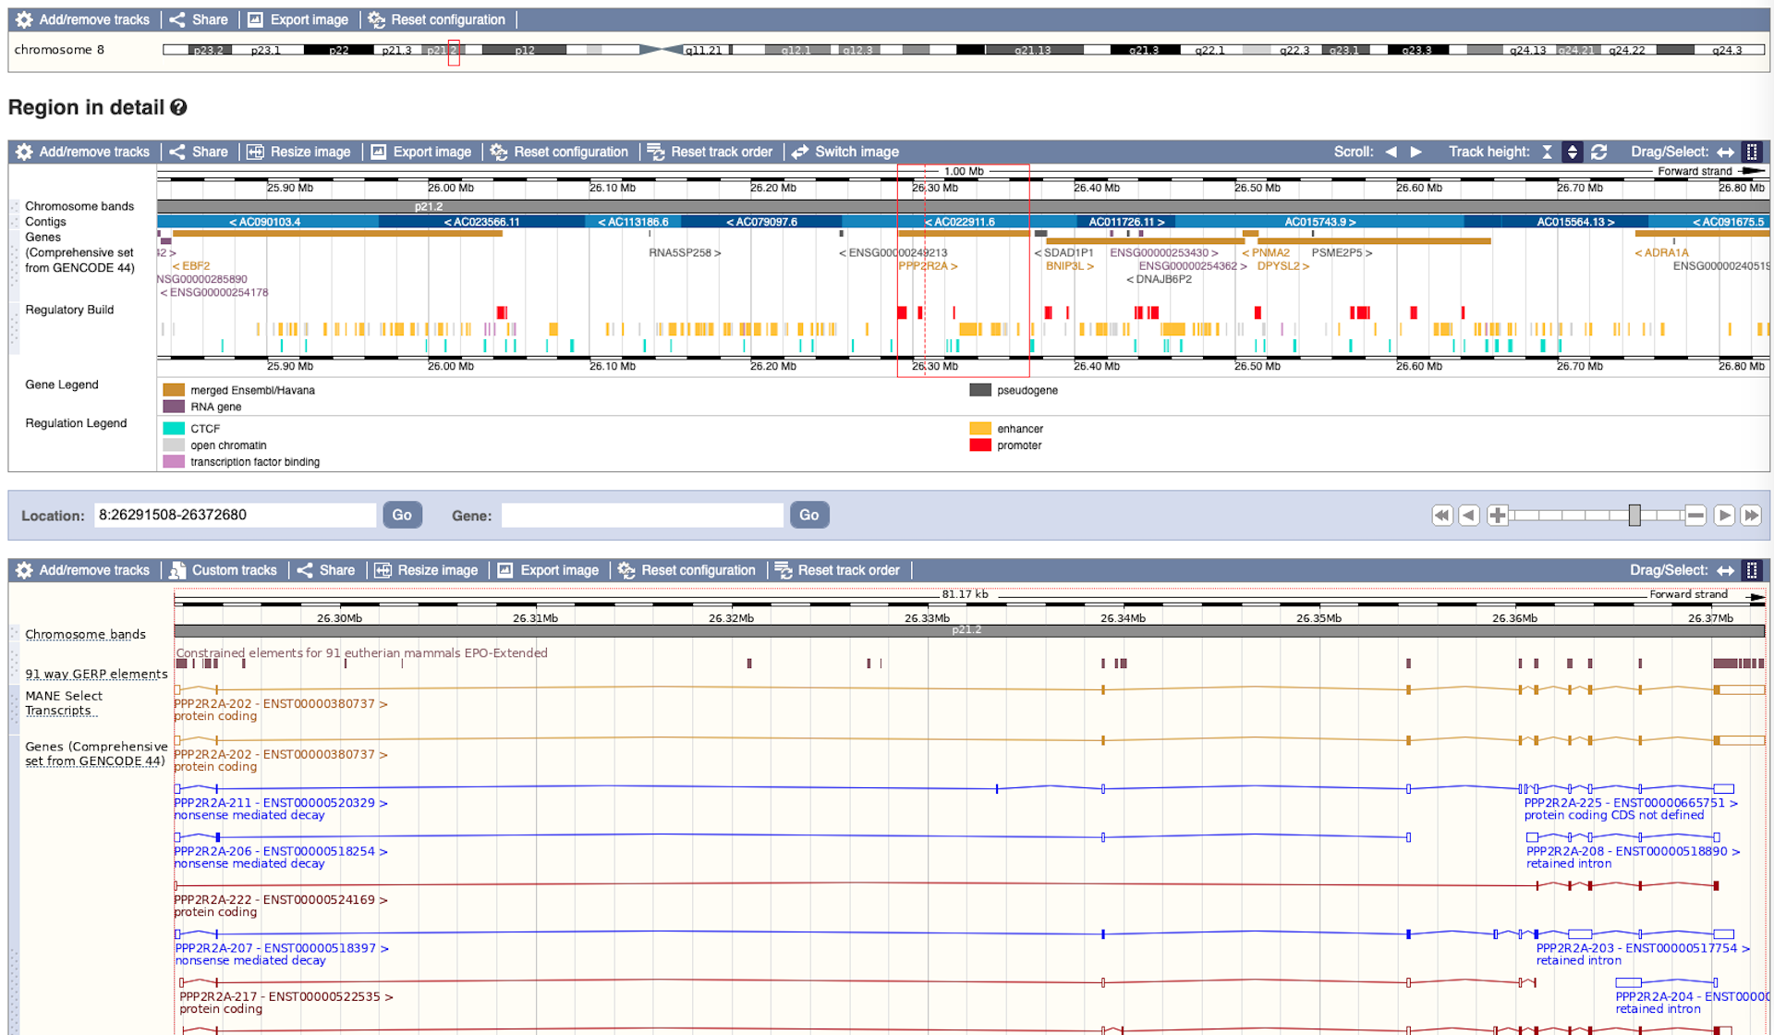Toggle auto track height with the double-arrow icon

point(1574,152)
